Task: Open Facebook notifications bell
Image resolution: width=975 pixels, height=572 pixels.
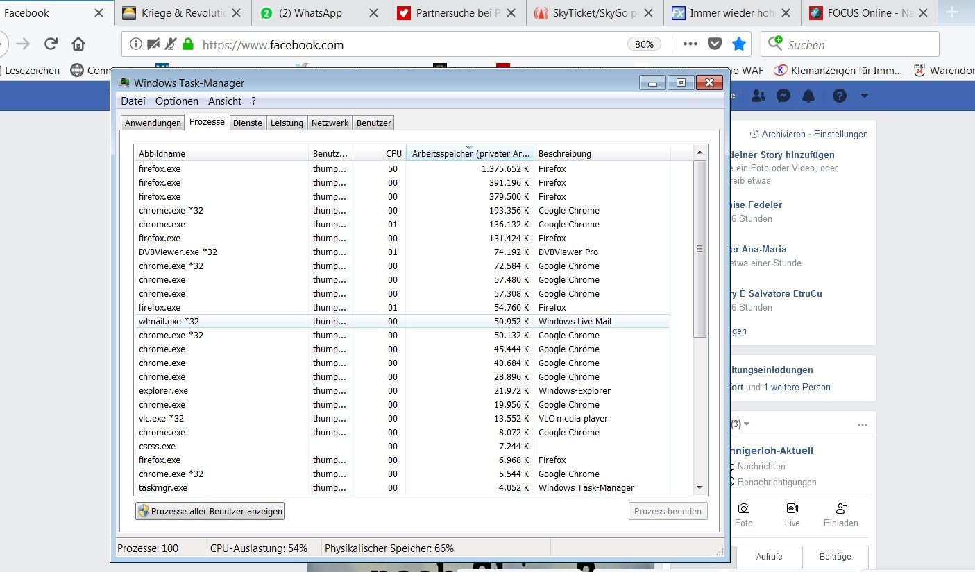Action: tap(808, 96)
